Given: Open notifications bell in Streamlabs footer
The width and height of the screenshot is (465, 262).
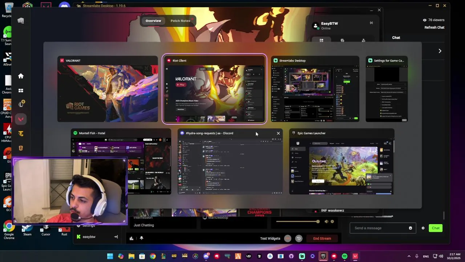Looking at the screenshot, I should (141, 238).
